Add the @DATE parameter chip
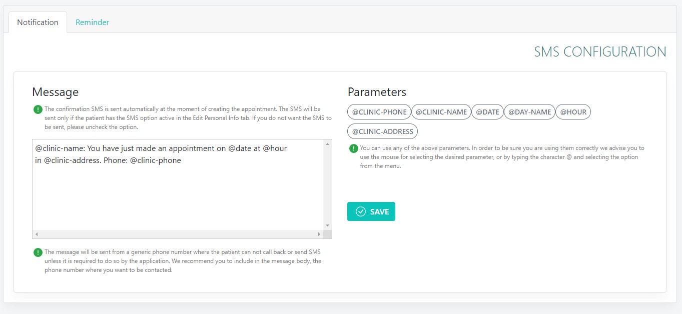This screenshot has height=314, width=682. click(x=487, y=112)
